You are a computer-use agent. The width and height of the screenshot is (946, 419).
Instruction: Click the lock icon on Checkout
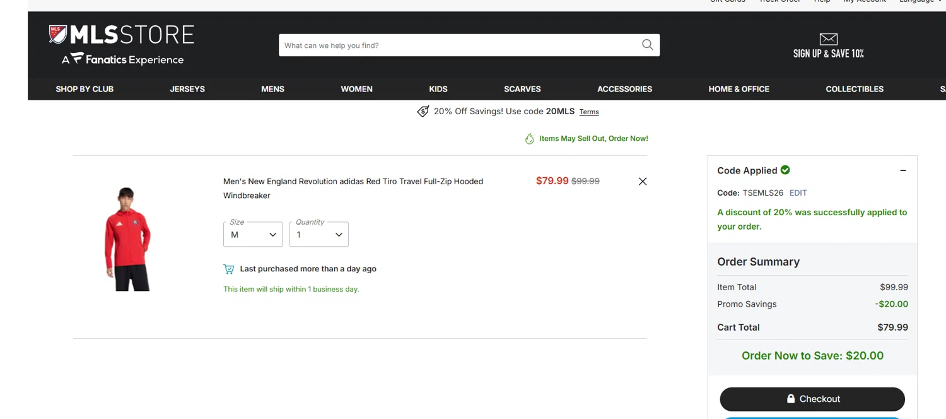pyautogui.click(x=791, y=399)
